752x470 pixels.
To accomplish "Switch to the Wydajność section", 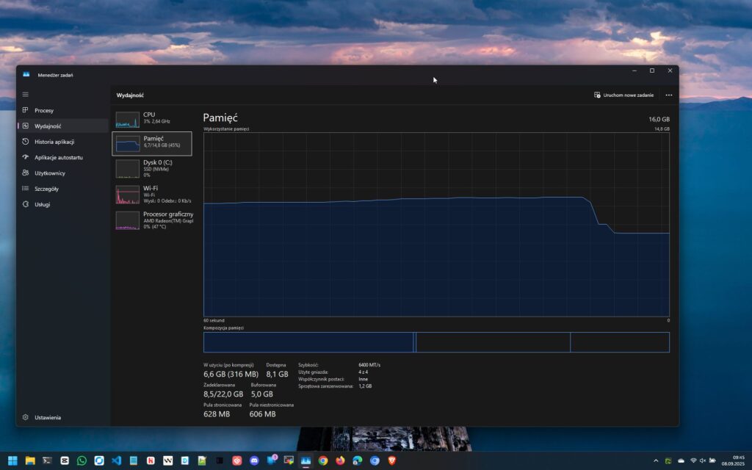I will [x=47, y=126].
